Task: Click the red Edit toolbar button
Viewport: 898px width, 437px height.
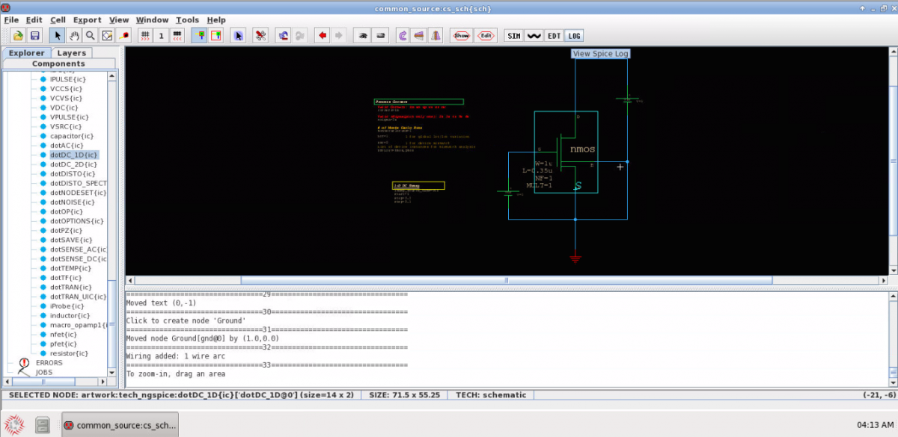Action: click(x=486, y=35)
